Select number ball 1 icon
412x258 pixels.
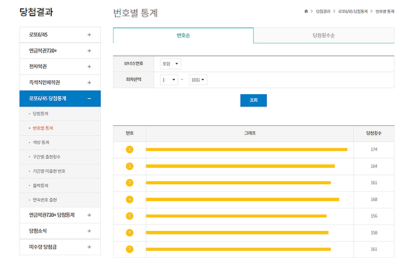click(130, 149)
